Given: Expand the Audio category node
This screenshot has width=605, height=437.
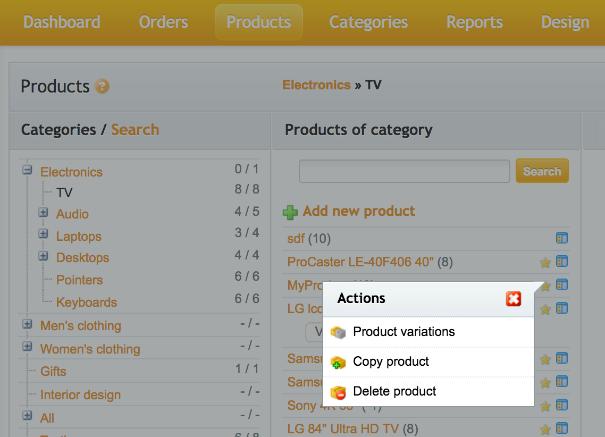Looking at the screenshot, I should point(44,213).
